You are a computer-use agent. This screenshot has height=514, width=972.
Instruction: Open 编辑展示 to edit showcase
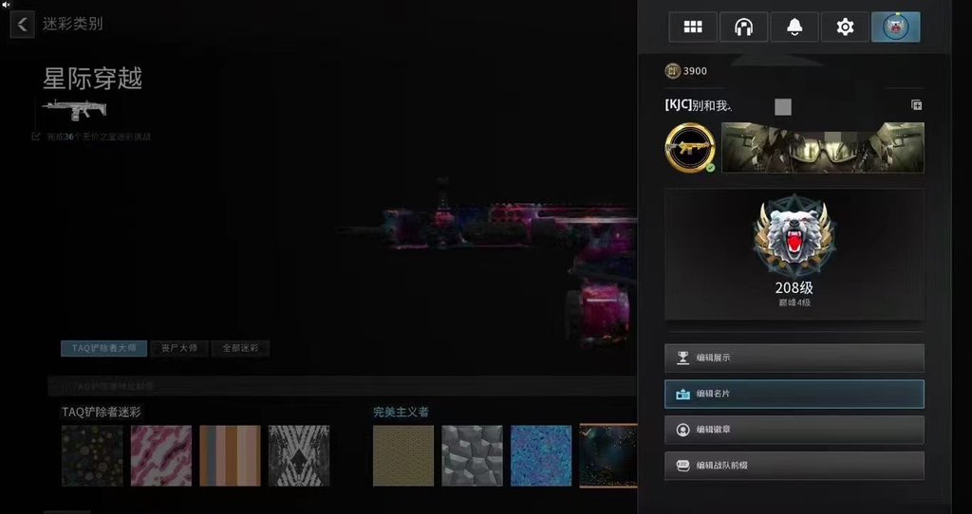pos(794,358)
